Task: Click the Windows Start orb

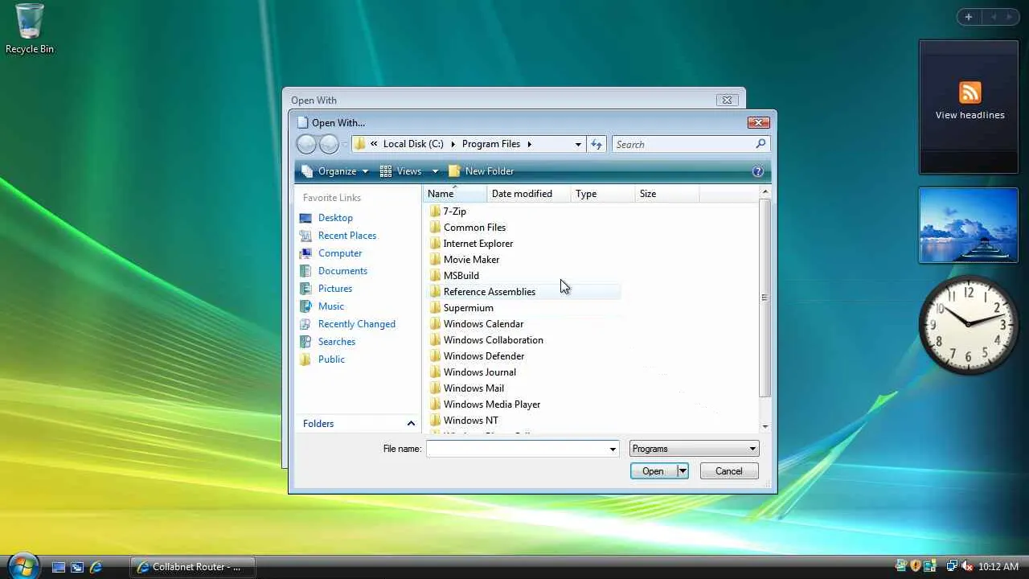Action: point(23,566)
